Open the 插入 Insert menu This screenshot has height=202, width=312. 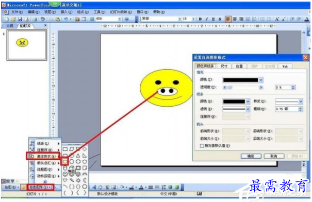pos(67,12)
